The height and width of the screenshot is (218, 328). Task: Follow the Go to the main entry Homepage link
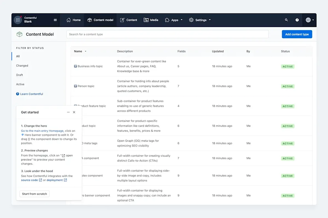pos(42,131)
